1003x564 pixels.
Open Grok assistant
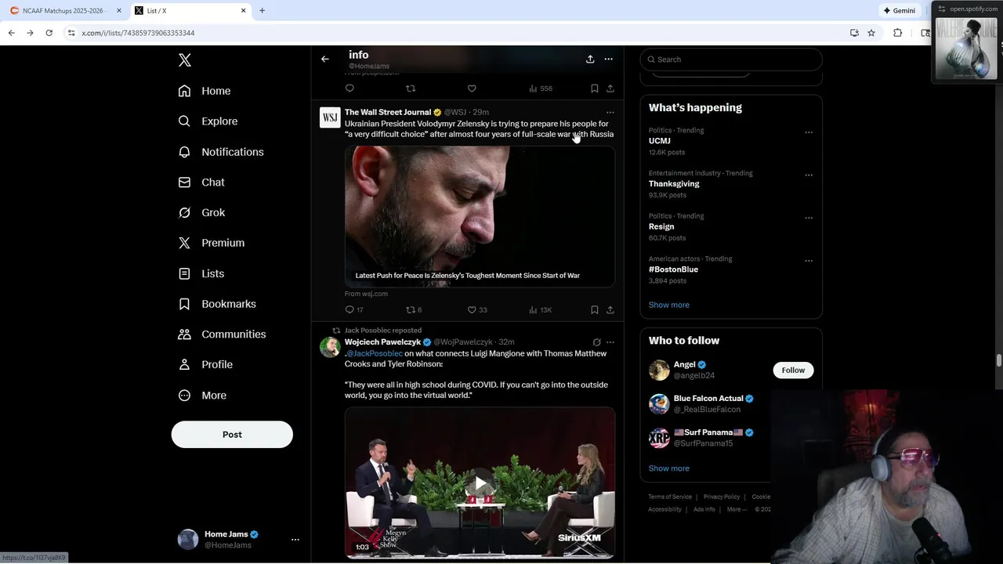tap(201, 212)
